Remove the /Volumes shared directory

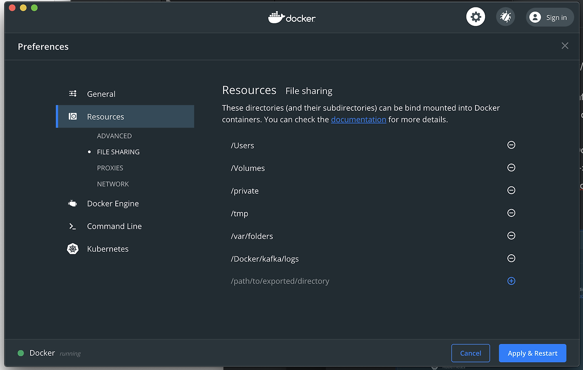click(x=511, y=168)
